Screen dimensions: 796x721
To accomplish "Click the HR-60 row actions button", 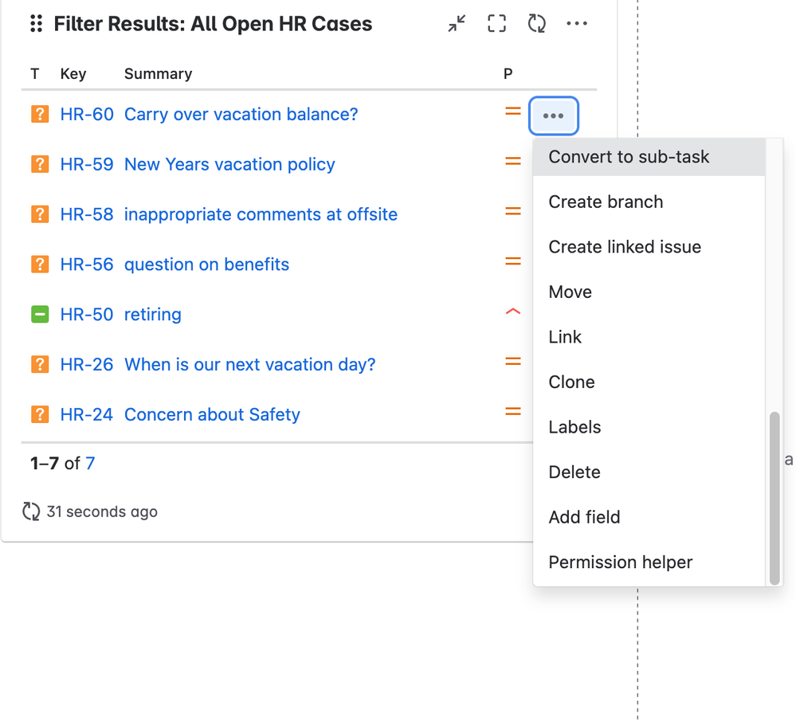I will pos(553,116).
